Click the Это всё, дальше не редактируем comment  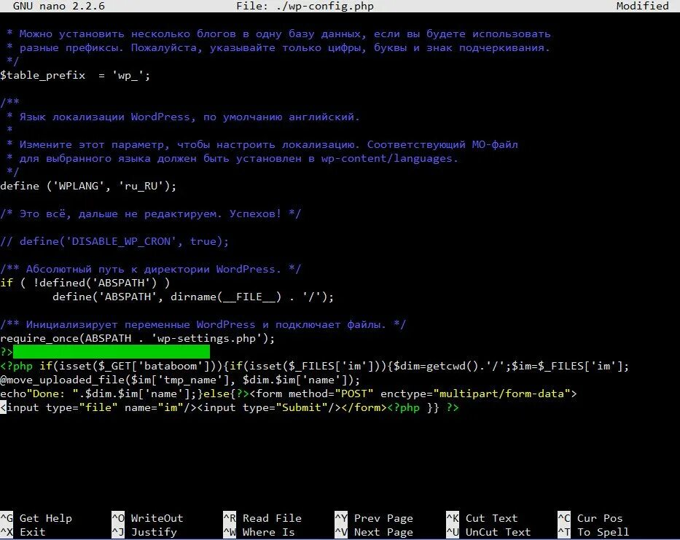click(x=150, y=214)
